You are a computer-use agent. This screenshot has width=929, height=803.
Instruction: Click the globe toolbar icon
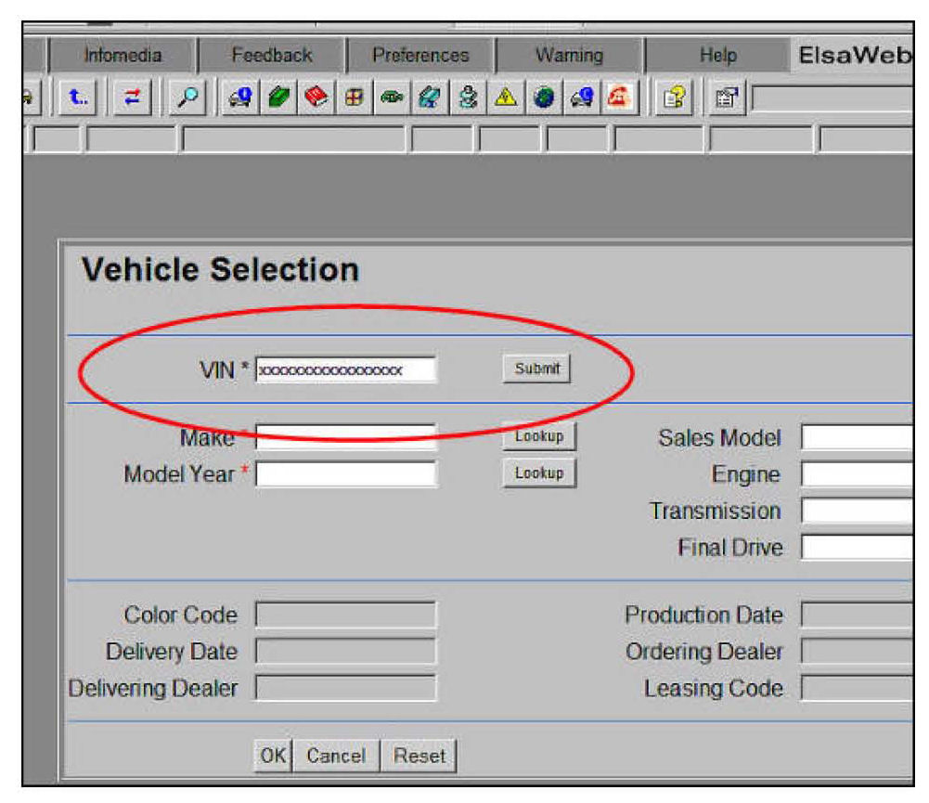pos(544,97)
